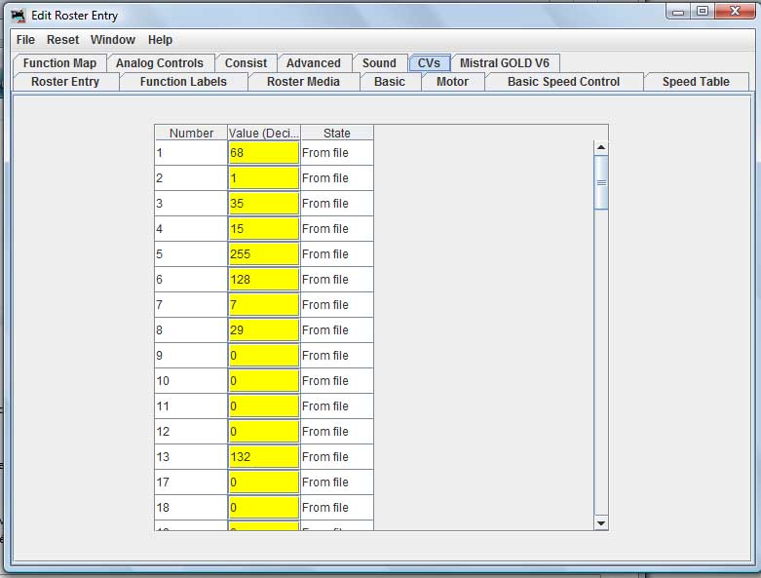The width and height of the screenshot is (761, 578).
Task: Open the Help menu
Action: 160,40
